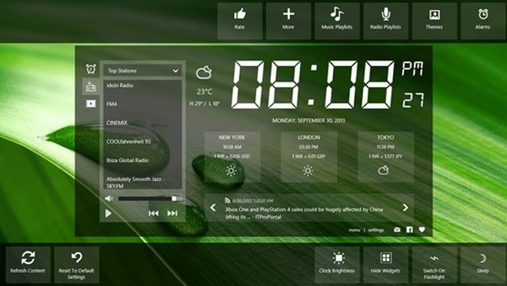Select Absolutely Smooth Jazz - SKY.FM station
507x286 pixels.
click(x=142, y=182)
